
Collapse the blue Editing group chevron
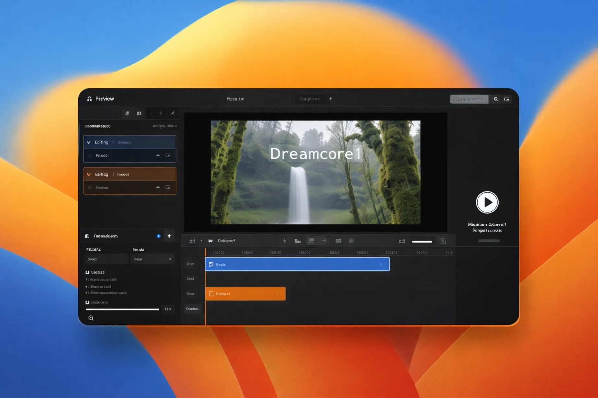tap(89, 142)
